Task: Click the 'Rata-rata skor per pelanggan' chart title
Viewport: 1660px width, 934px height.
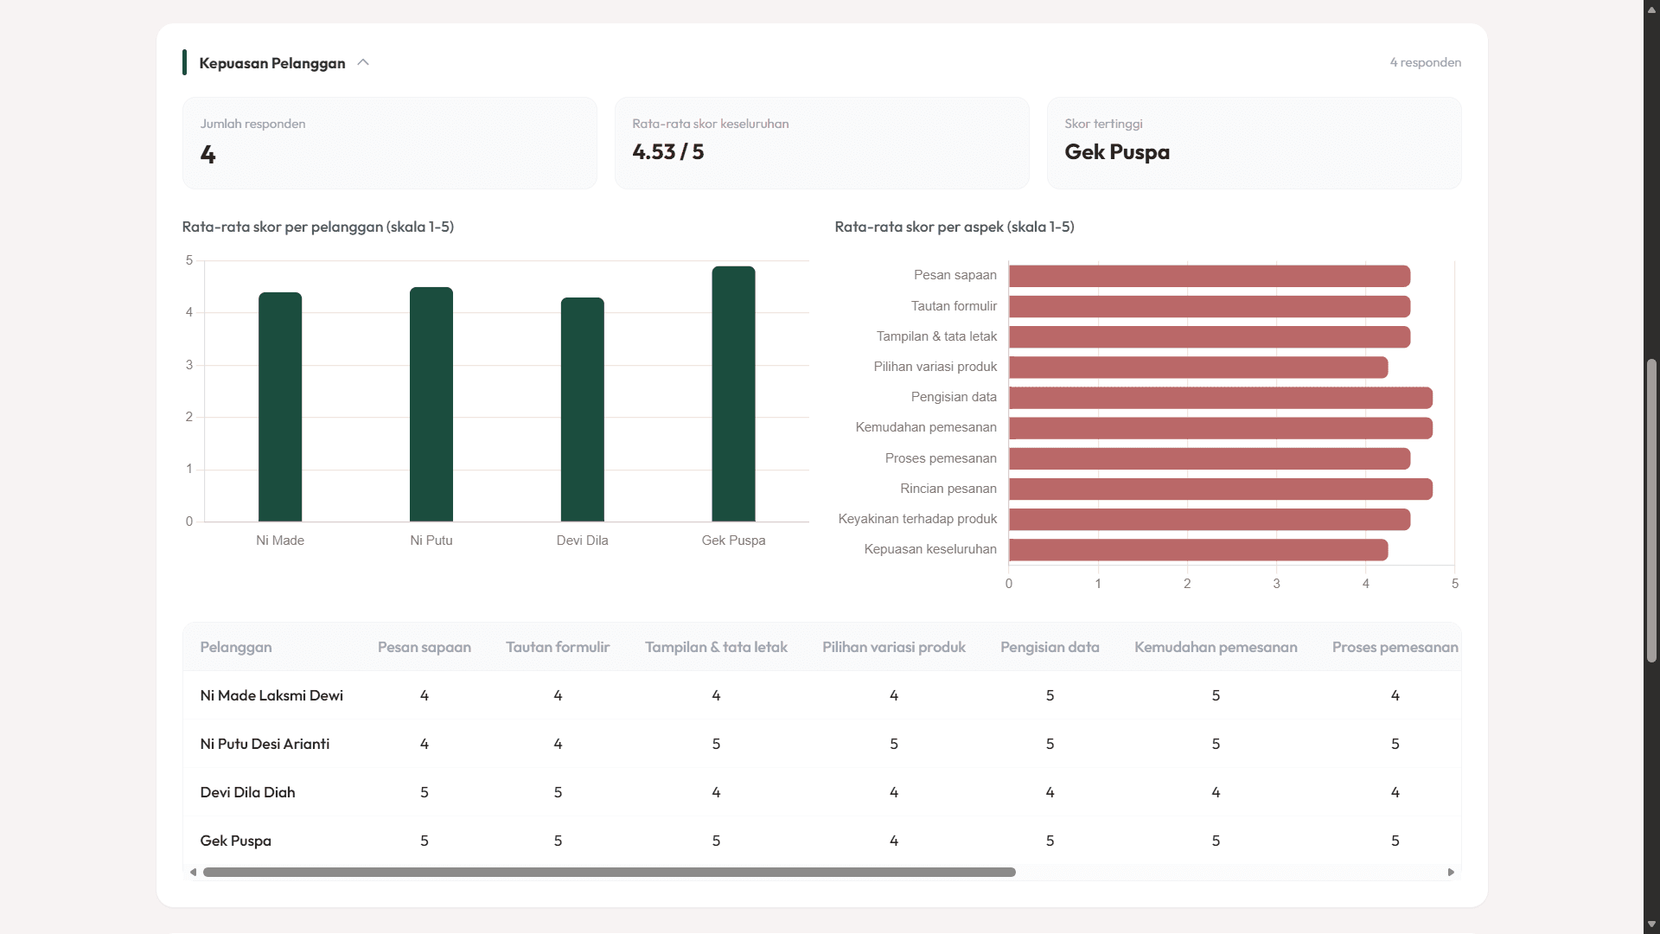Action: [318, 227]
